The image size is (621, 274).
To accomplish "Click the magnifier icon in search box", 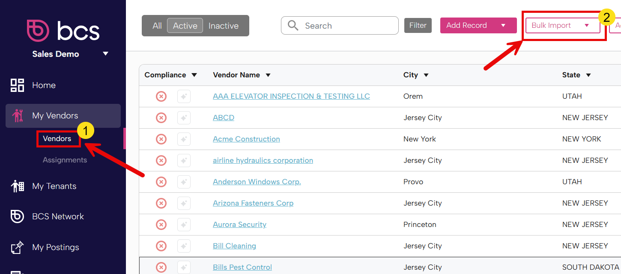I will coord(293,26).
